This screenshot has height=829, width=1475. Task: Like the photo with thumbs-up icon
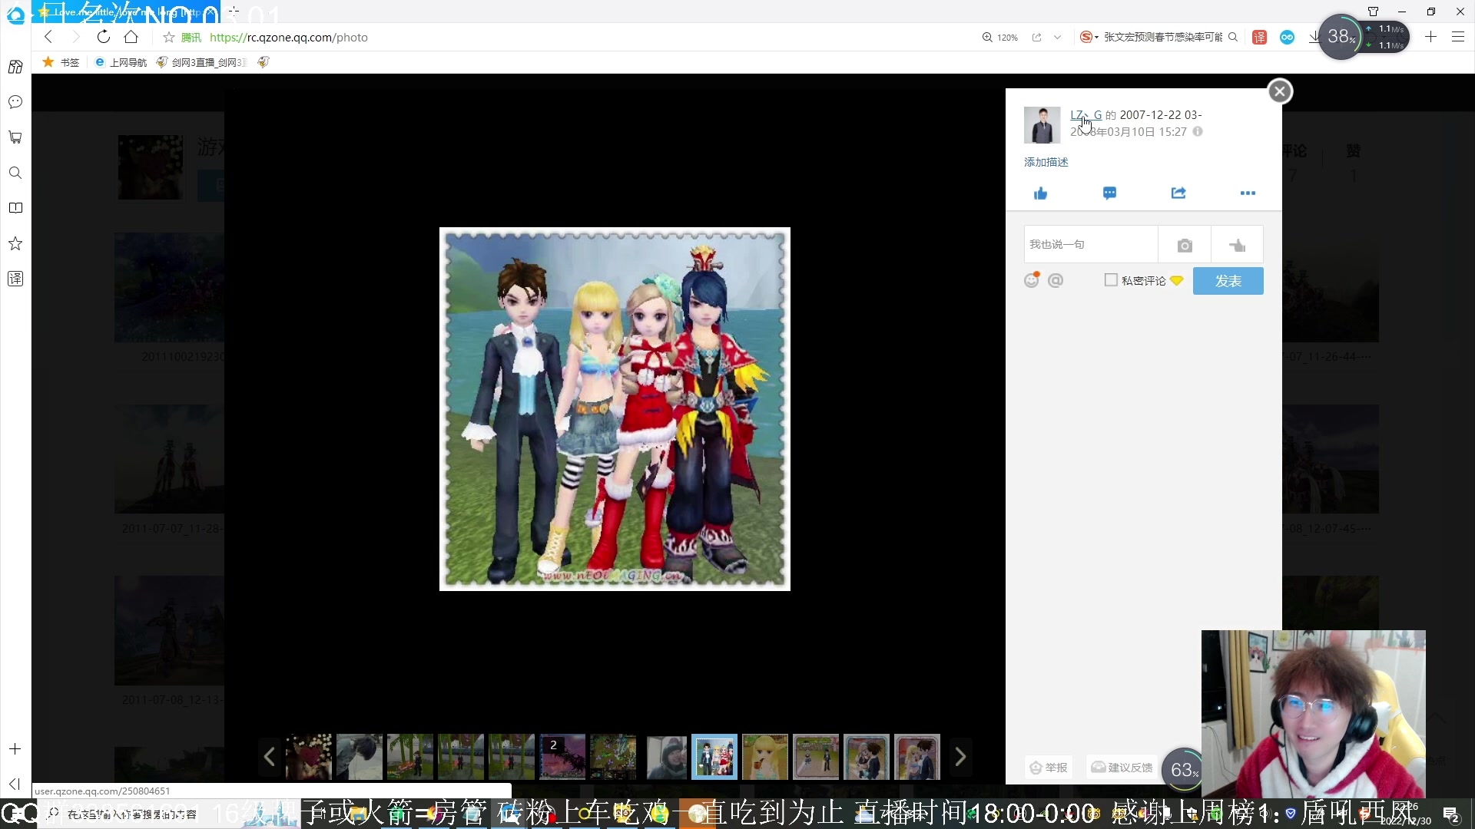[x=1041, y=193]
